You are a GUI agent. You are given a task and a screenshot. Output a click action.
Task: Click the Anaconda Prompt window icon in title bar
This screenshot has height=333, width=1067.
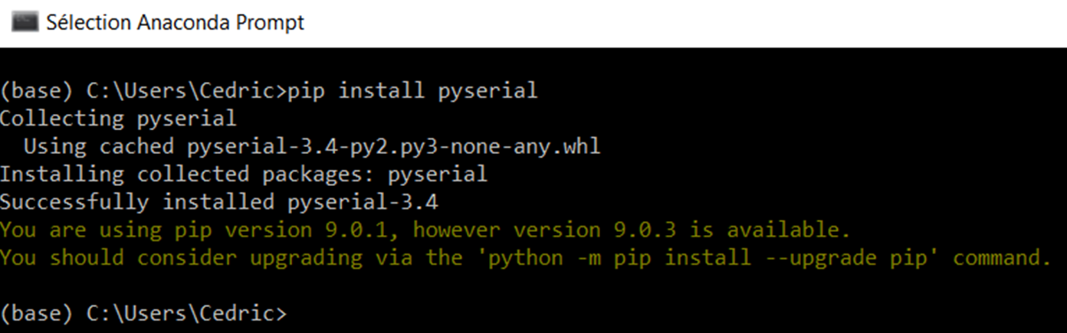click(25, 23)
